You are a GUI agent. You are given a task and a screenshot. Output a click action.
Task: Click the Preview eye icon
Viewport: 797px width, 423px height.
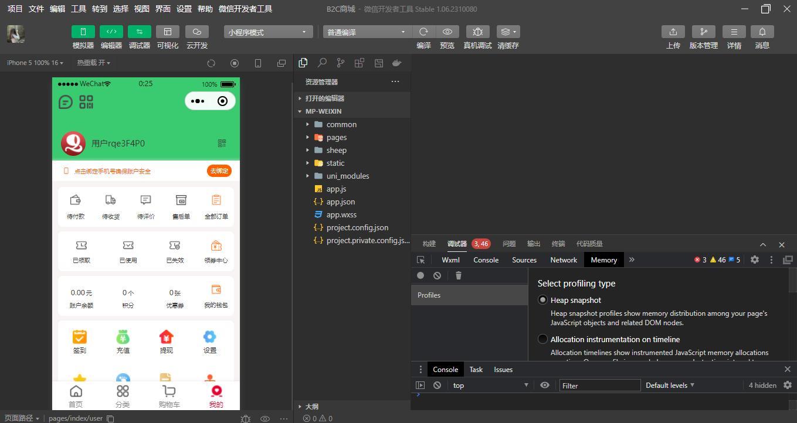447,32
